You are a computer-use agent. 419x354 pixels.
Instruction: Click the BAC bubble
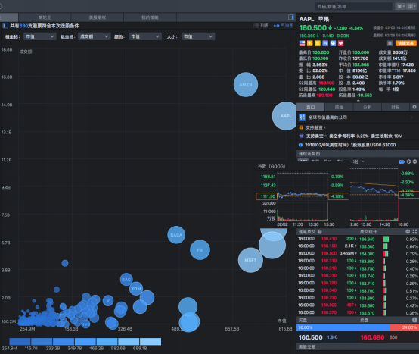click(x=126, y=280)
